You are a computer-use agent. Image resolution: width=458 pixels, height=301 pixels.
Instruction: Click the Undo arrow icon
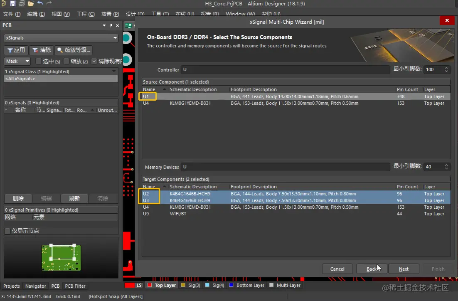point(40,3)
